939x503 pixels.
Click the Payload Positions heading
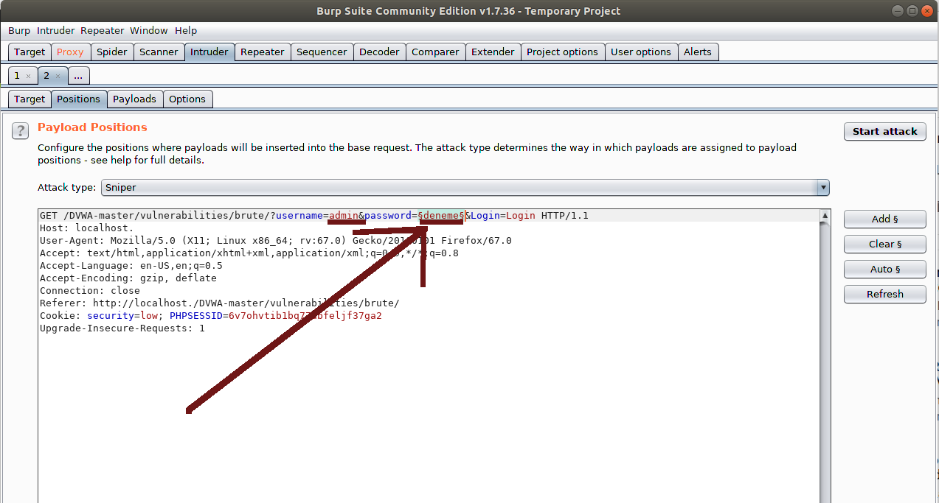[x=92, y=127]
